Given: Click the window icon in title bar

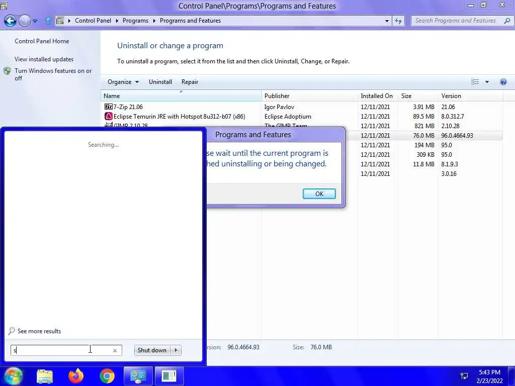Looking at the screenshot, I should pos(4,5).
